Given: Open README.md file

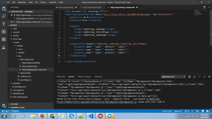Looking at the screenshot, I should [x=31, y=93].
